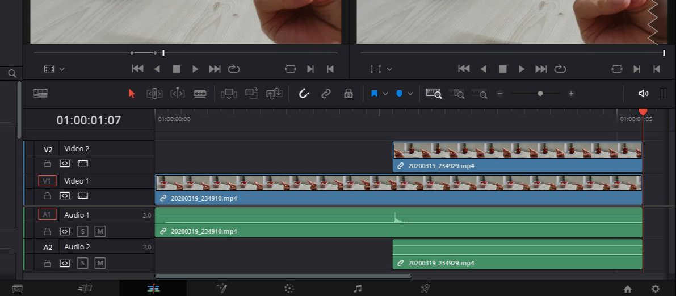Image resolution: width=676 pixels, height=296 pixels.
Task: Switch to the Edit page tab
Action: pyautogui.click(x=153, y=289)
